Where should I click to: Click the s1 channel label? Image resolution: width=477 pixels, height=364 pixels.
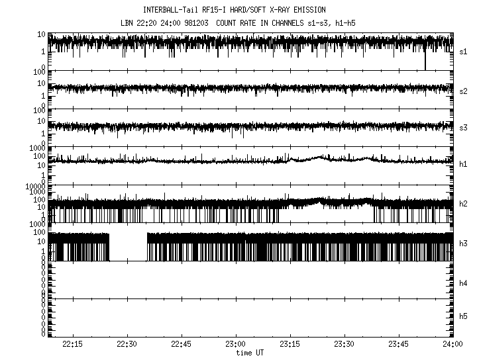464,51
